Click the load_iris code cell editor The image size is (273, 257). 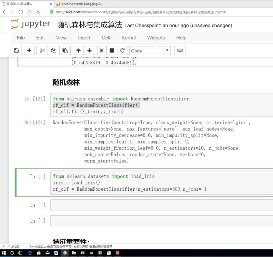pos(162,183)
